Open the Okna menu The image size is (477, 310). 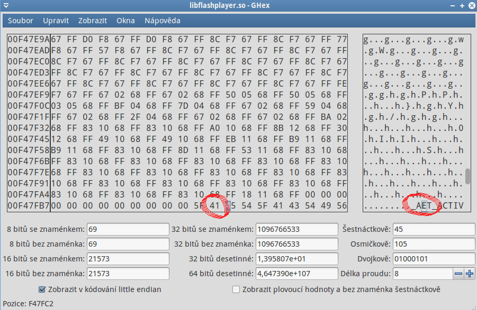[x=125, y=21]
